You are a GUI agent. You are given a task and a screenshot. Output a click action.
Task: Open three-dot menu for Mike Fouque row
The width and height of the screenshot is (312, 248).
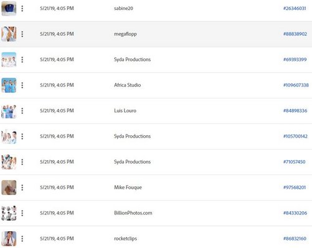(22, 188)
